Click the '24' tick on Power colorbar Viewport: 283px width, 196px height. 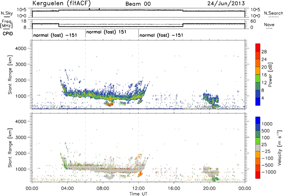point(264,59)
